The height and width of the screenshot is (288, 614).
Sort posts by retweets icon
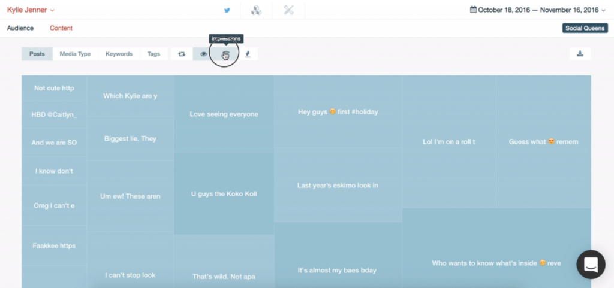pyautogui.click(x=182, y=54)
